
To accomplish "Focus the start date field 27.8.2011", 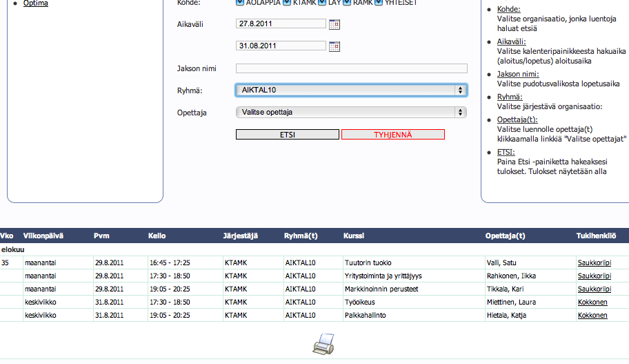I will pyautogui.click(x=280, y=24).
